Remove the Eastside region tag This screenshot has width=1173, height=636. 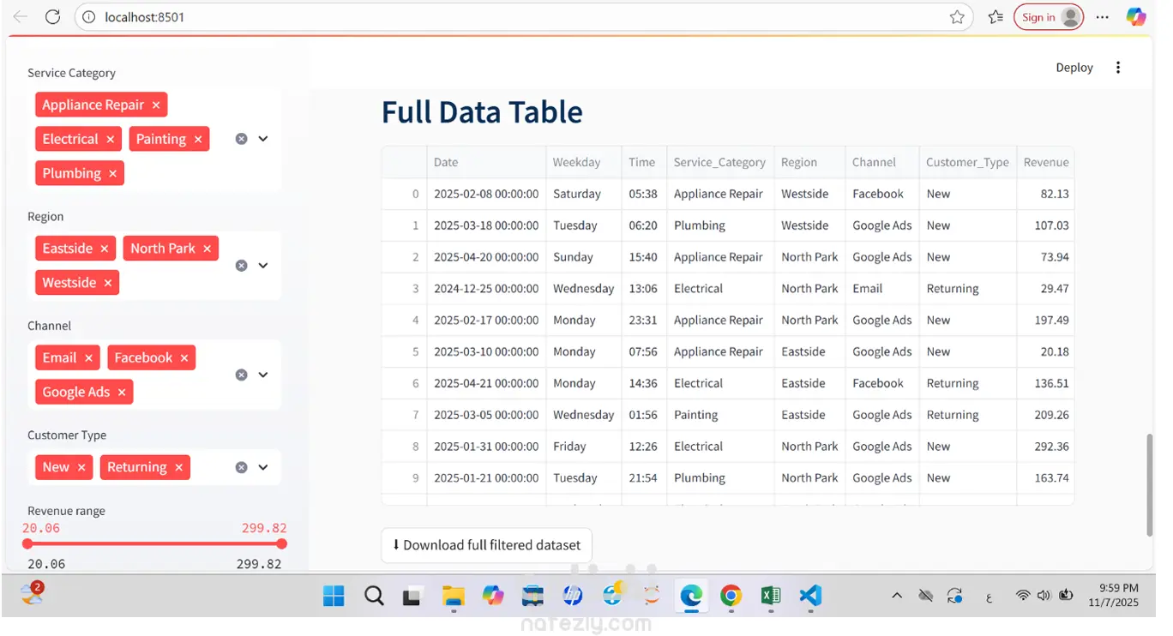pos(105,249)
